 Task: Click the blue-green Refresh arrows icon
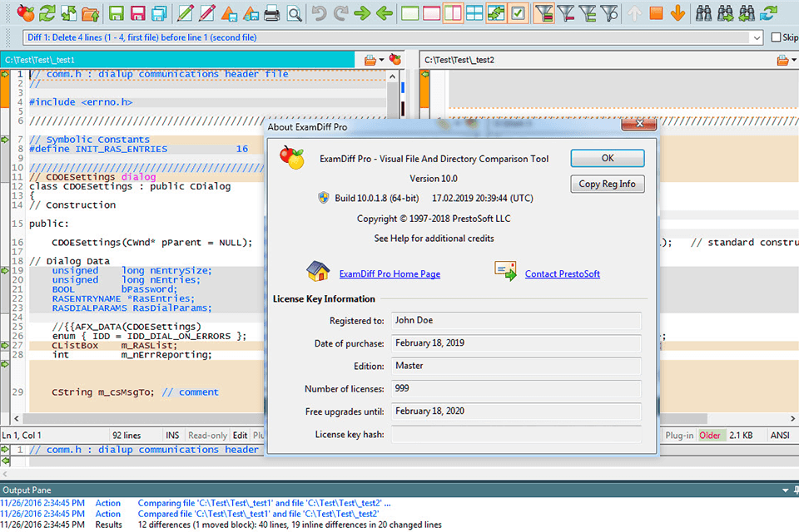768,13
